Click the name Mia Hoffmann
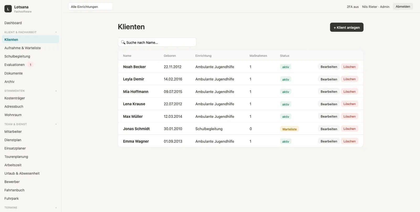 pos(136,92)
